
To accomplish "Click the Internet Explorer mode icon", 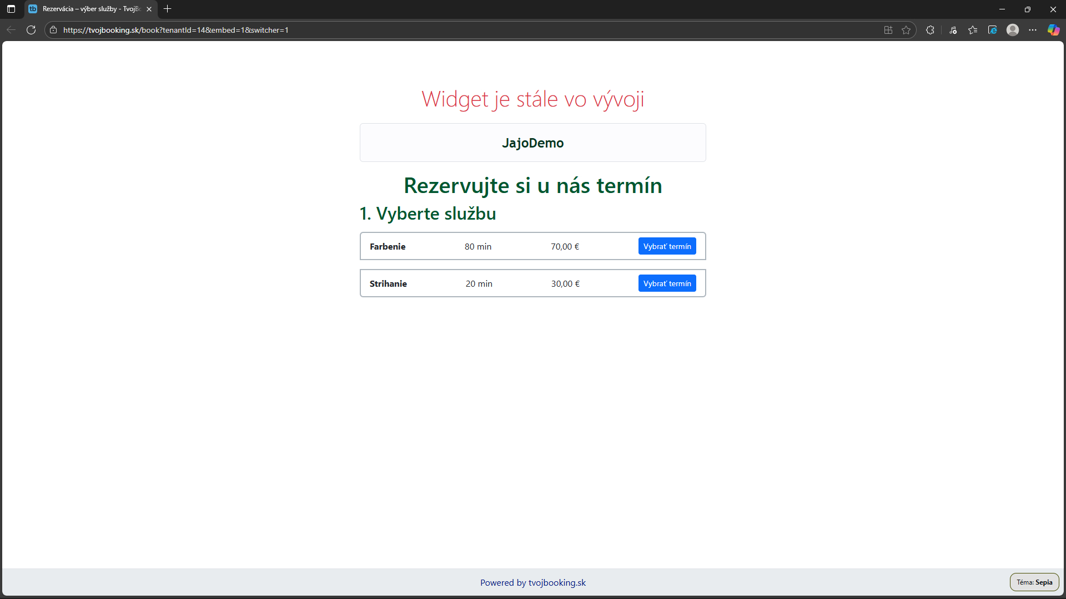I will coord(993,30).
